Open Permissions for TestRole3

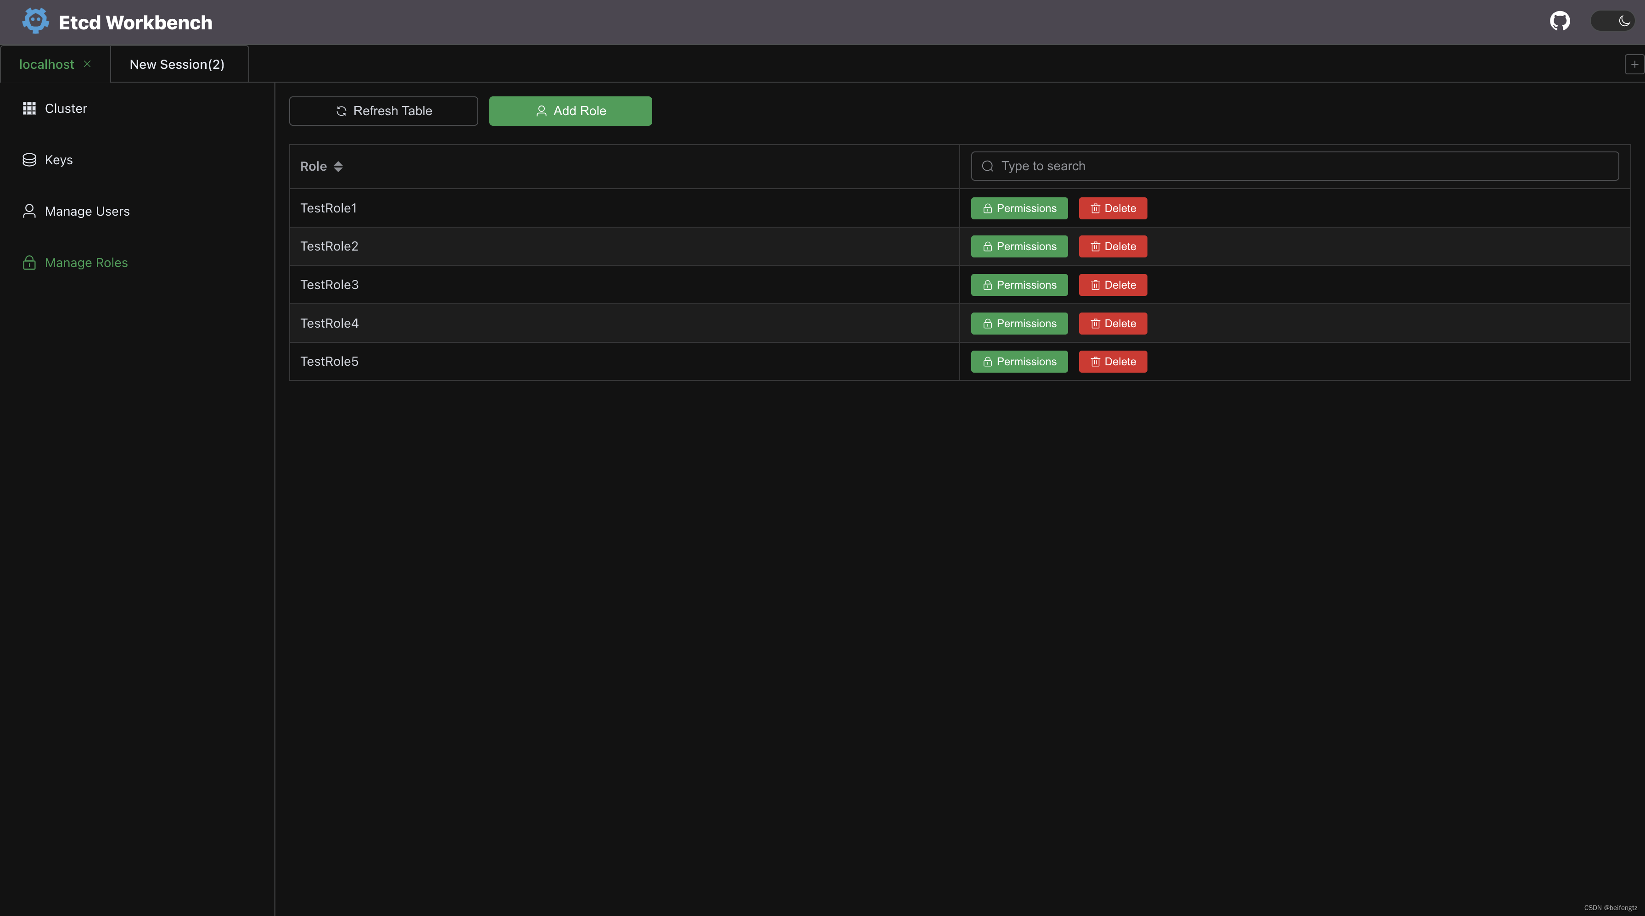pos(1019,285)
